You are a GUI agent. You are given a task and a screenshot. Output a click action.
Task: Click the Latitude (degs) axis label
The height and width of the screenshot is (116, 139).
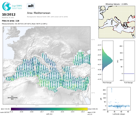[x=119, y=114]
